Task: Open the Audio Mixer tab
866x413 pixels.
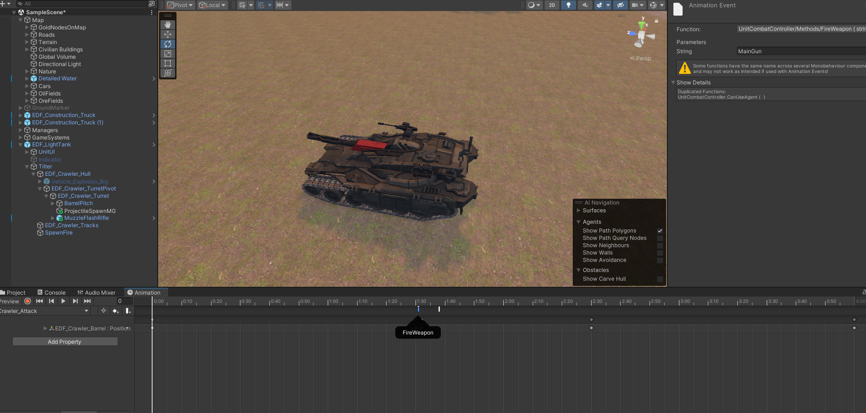Action: pos(97,293)
